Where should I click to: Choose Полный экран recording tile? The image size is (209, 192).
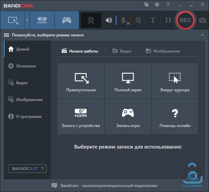click(x=128, y=81)
